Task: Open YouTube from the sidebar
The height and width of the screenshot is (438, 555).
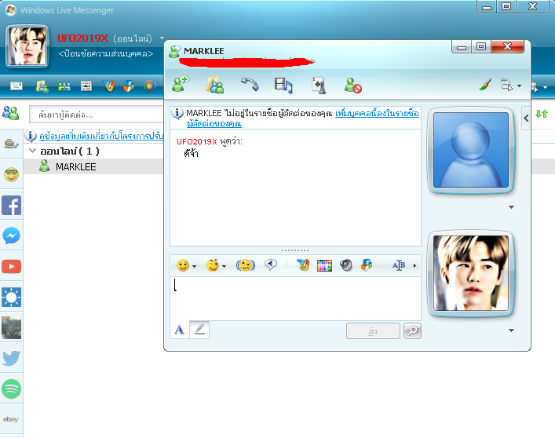Action: (x=11, y=266)
